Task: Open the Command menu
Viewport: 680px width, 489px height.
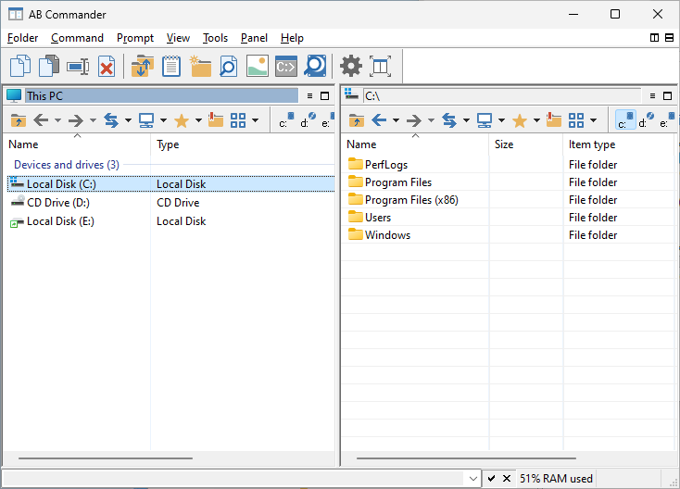Action: (77, 38)
